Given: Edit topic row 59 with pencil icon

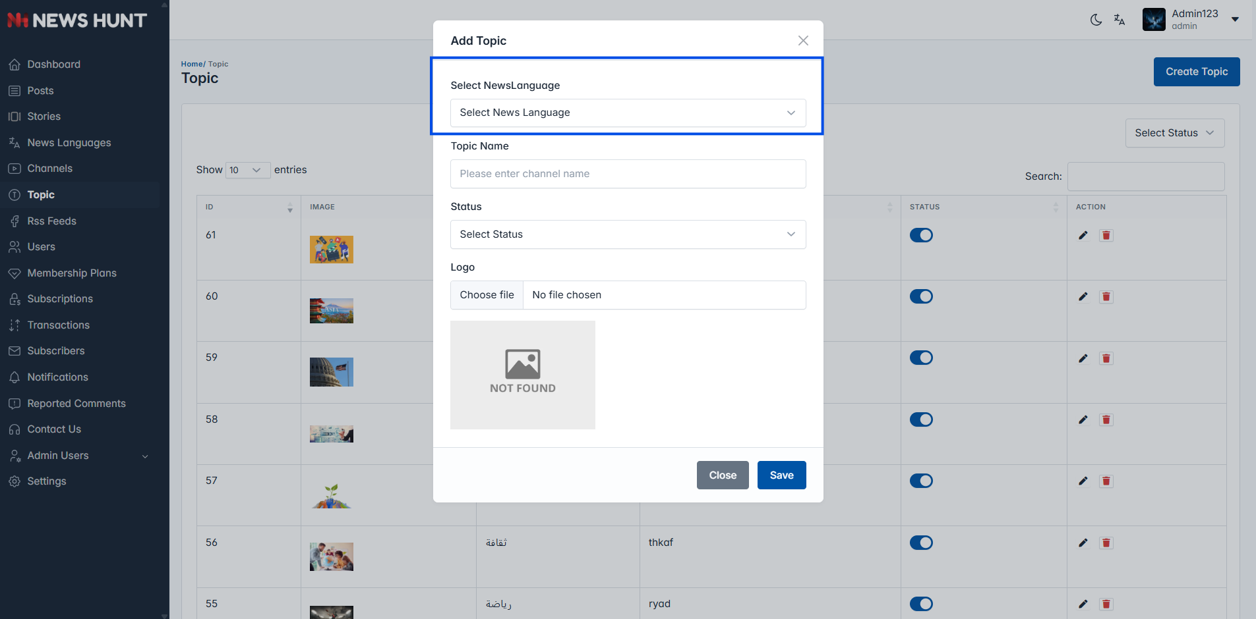Looking at the screenshot, I should pyautogui.click(x=1083, y=358).
